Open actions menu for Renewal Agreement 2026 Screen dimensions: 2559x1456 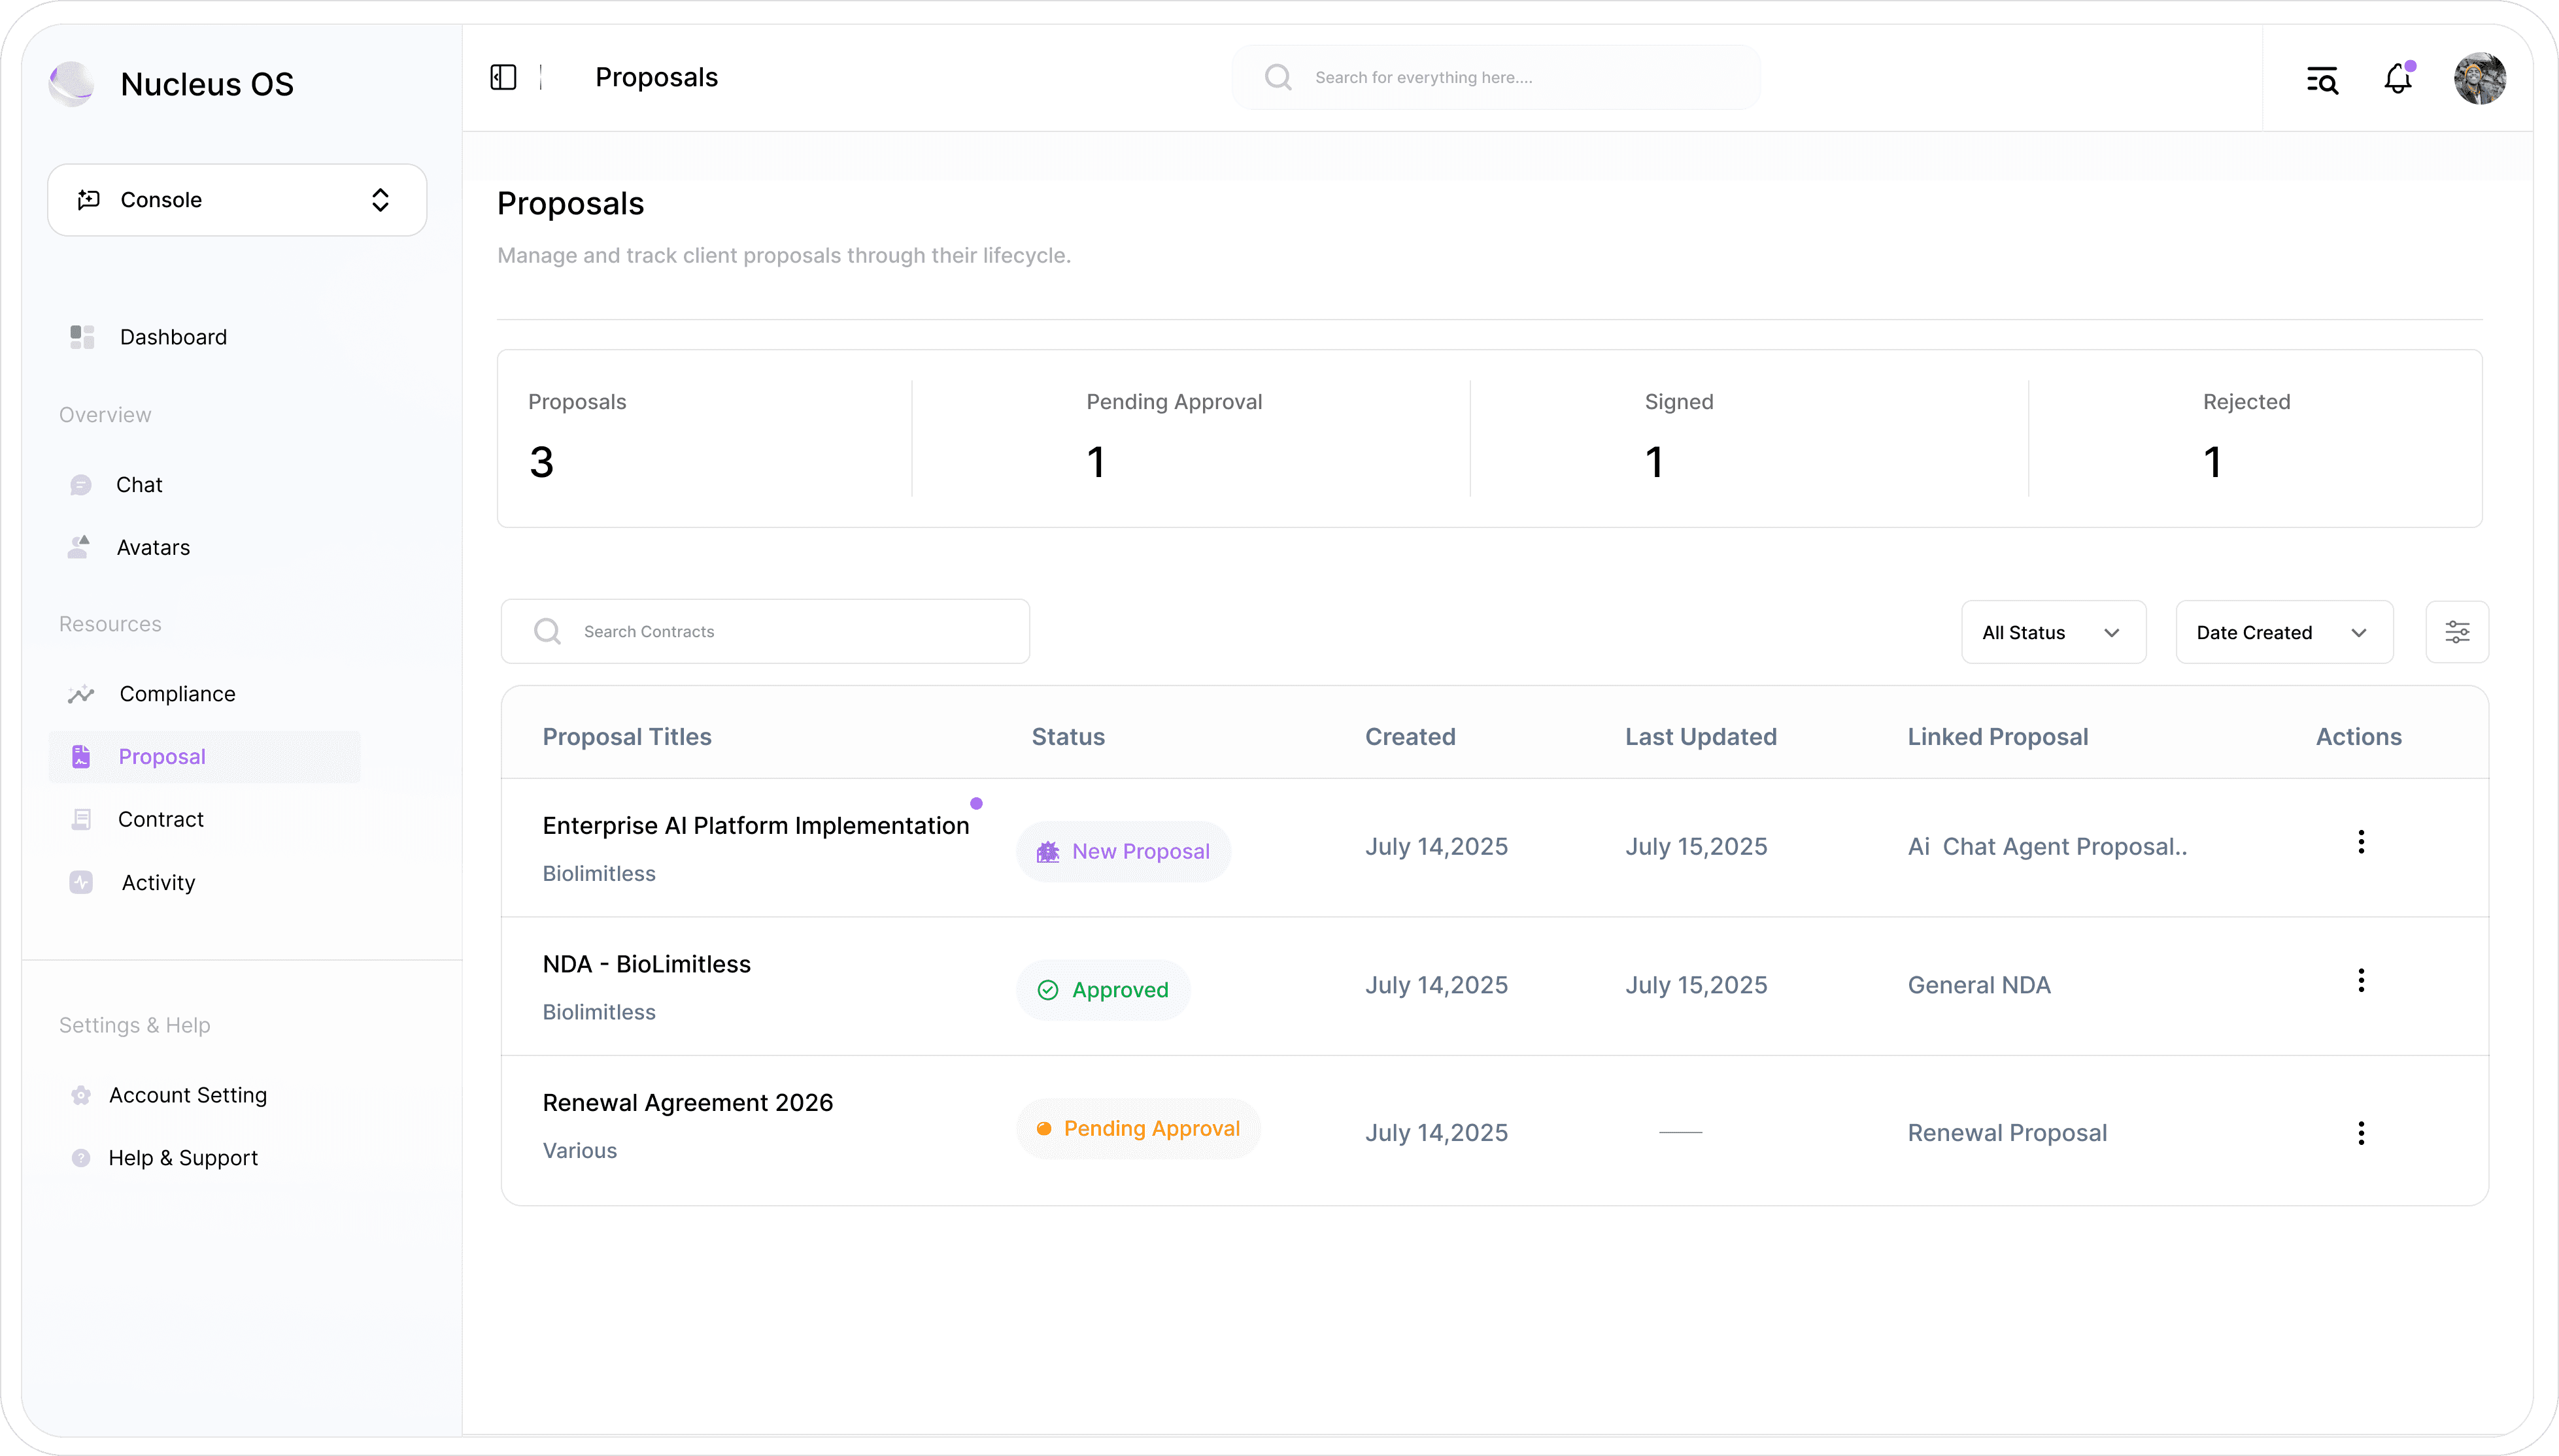2361,1133
